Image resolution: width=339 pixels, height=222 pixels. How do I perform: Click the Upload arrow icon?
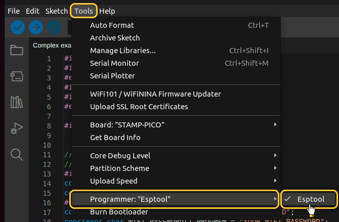36,27
